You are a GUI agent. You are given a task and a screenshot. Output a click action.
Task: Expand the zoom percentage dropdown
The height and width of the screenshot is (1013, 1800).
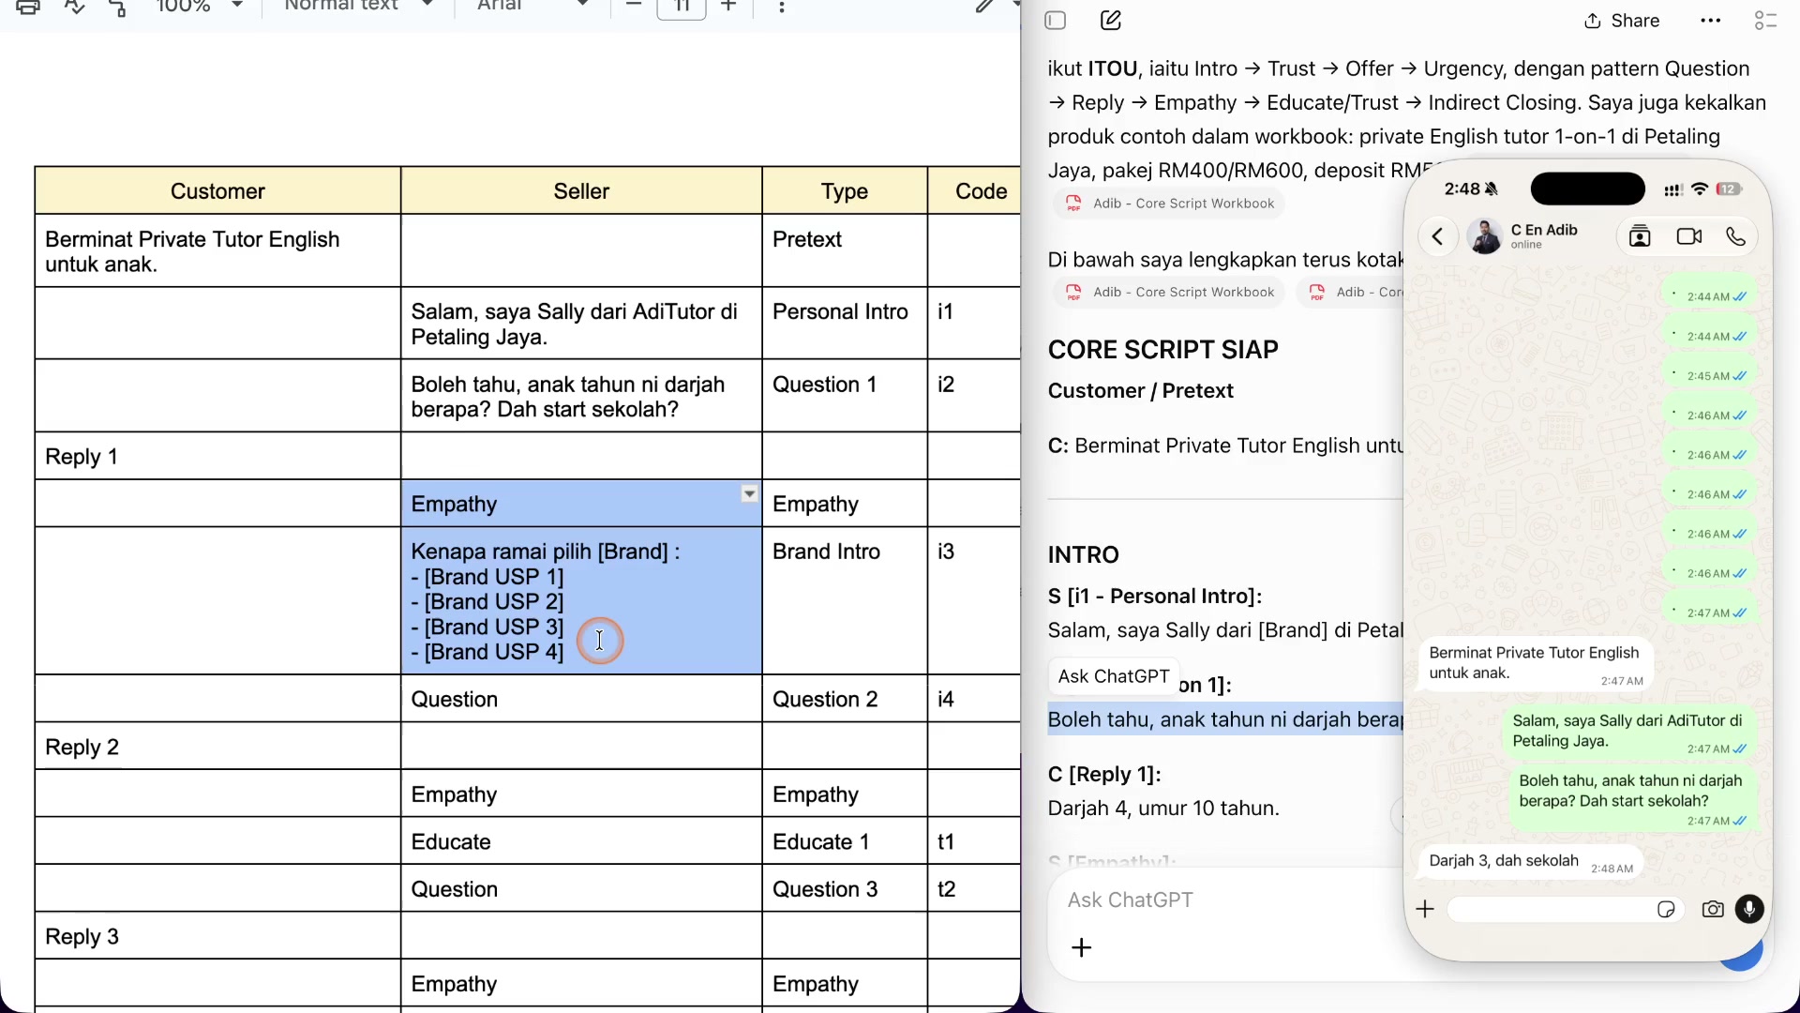(237, 6)
